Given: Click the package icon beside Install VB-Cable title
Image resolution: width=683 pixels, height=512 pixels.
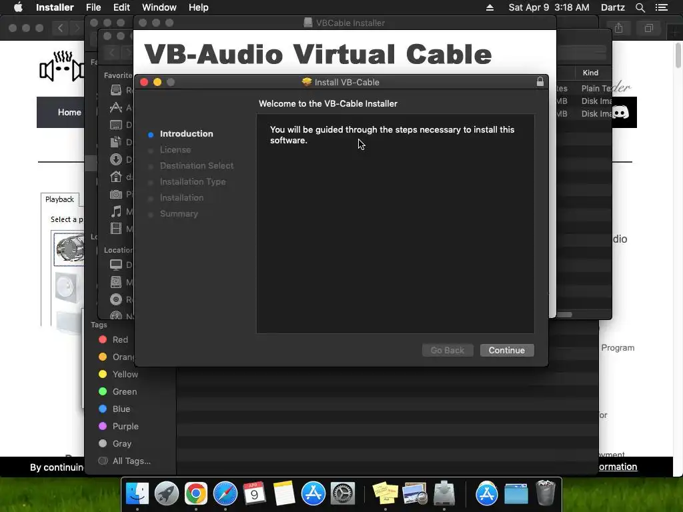Looking at the screenshot, I should 307,82.
